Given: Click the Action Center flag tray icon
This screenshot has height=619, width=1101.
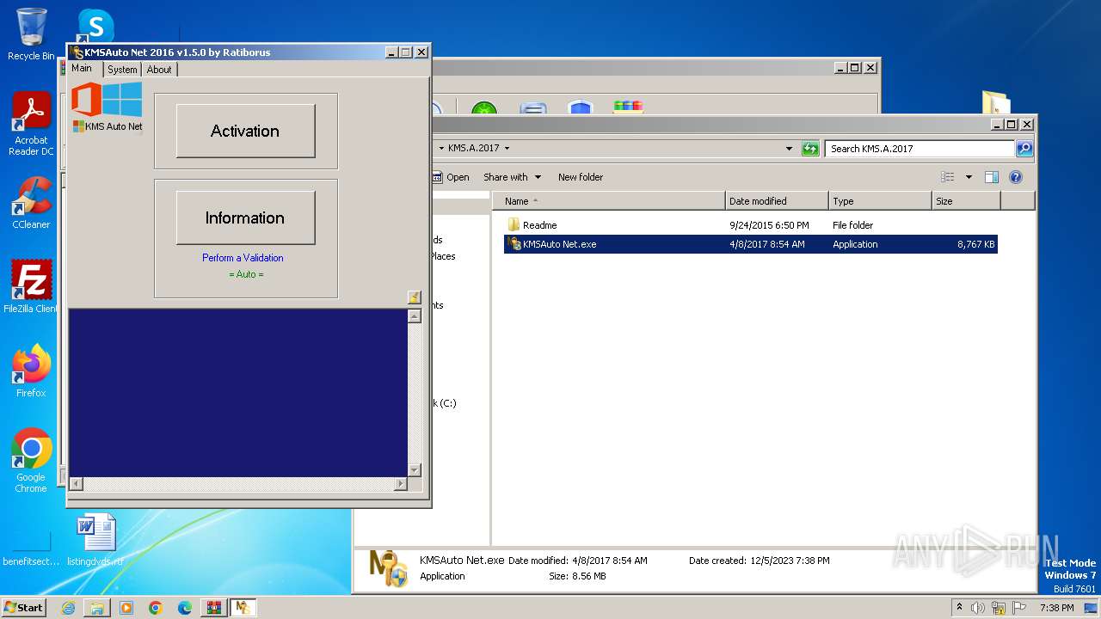Looking at the screenshot, I should (x=1019, y=608).
